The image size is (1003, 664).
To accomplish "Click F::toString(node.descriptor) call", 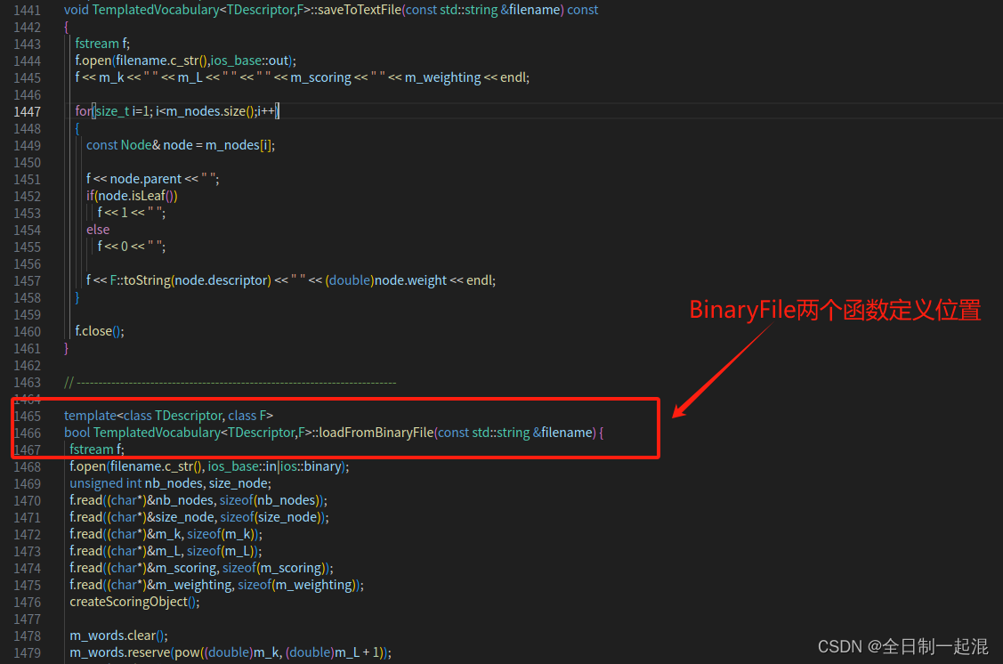I will coord(190,280).
